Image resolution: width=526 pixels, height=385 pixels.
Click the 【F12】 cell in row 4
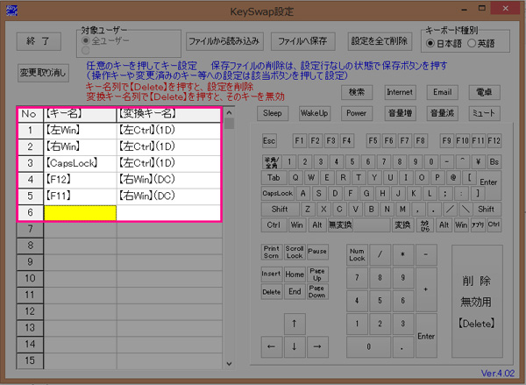[80, 180]
